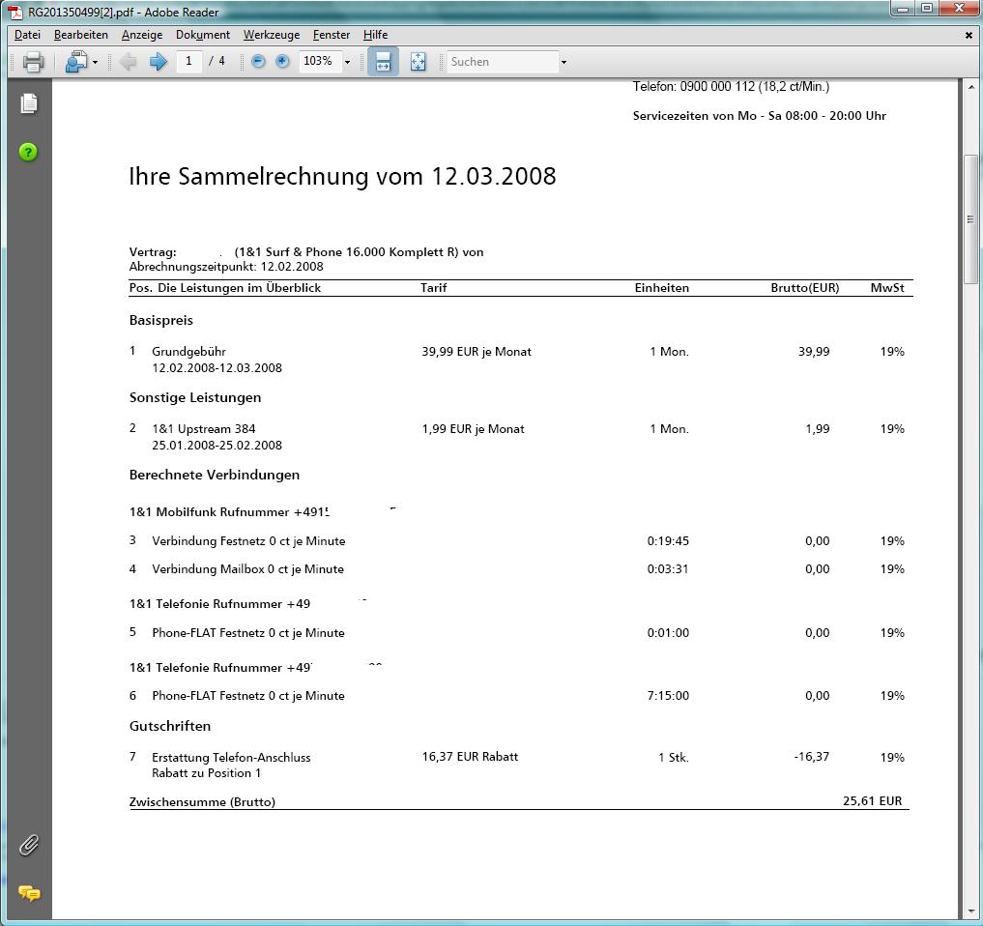Open the Comments panel icon
The height and width of the screenshot is (926, 983).
pyautogui.click(x=29, y=893)
